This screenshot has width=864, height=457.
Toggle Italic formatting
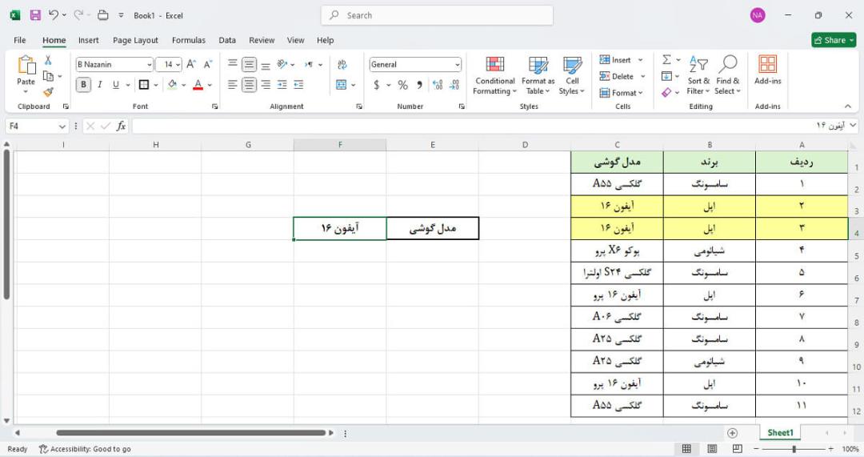point(100,84)
